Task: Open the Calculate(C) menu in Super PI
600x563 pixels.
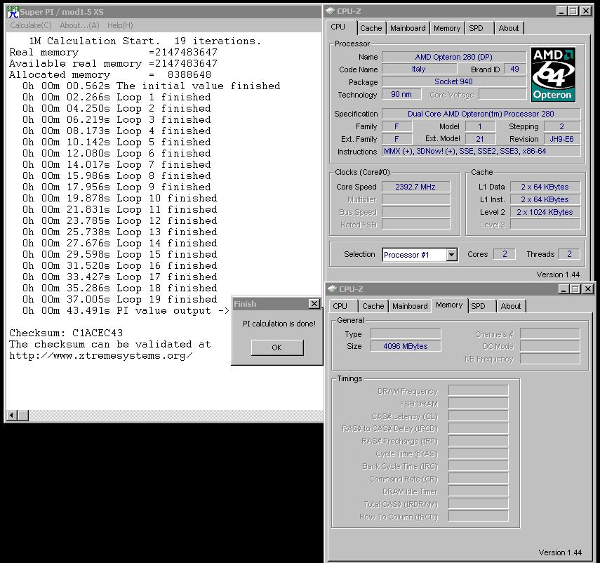Action: [x=31, y=25]
